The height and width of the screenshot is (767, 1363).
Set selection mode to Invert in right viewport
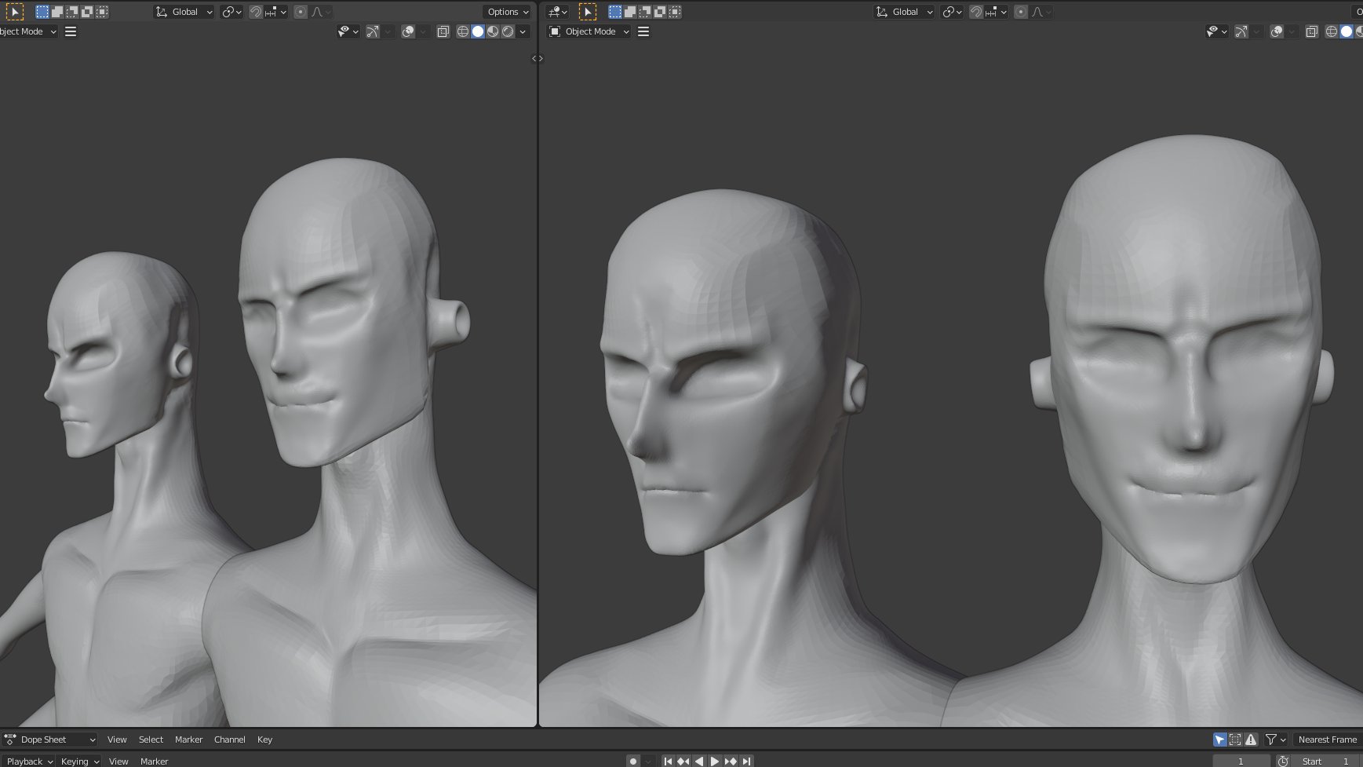click(x=660, y=12)
